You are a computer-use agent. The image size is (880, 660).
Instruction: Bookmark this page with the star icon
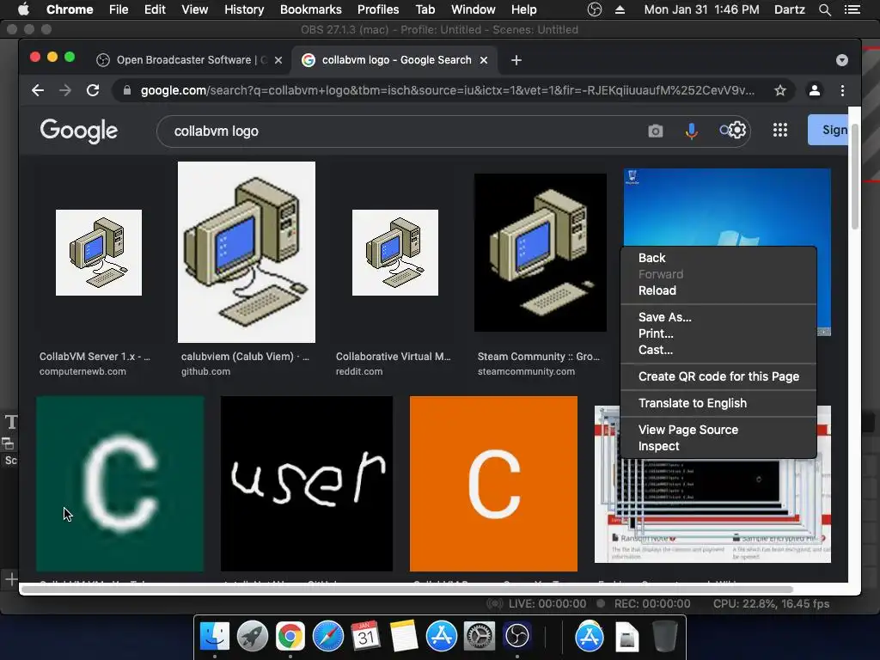pos(779,90)
